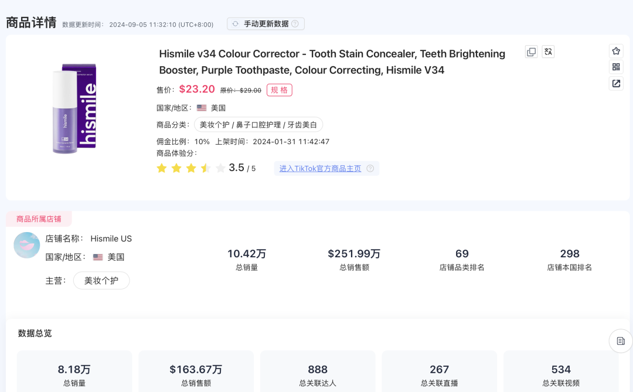Viewport: 633px width, 392px height.
Task: Click the 3.5 / 5 rating value
Action: [x=242, y=168]
